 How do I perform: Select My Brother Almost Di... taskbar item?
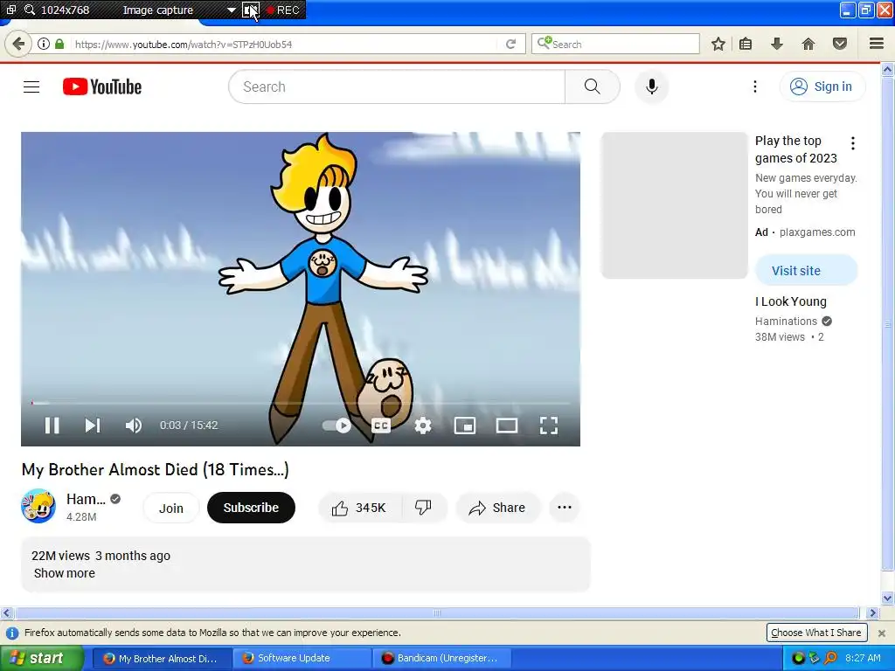pyautogui.click(x=163, y=658)
